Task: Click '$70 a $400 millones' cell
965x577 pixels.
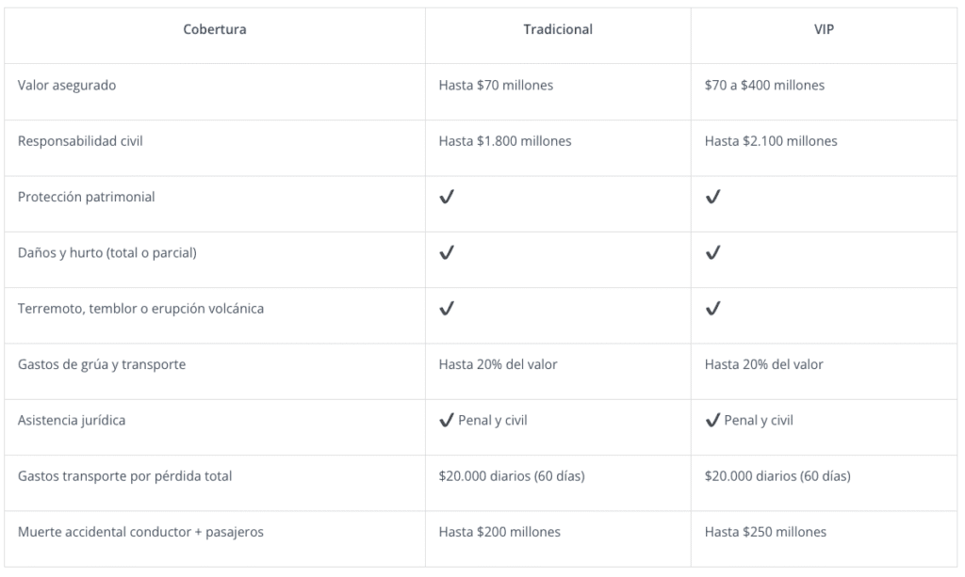Action: pyautogui.click(x=764, y=85)
